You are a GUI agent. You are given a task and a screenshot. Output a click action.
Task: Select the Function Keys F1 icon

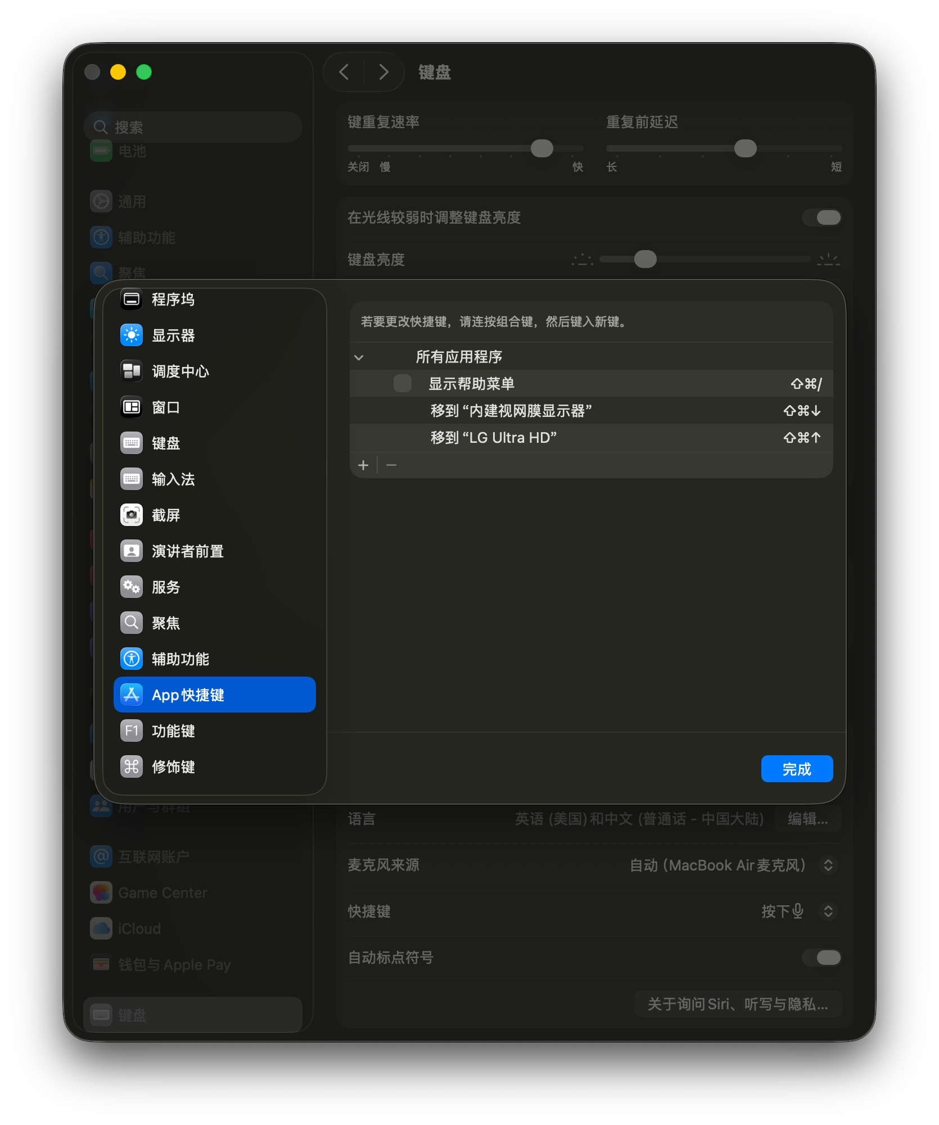point(132,731)
